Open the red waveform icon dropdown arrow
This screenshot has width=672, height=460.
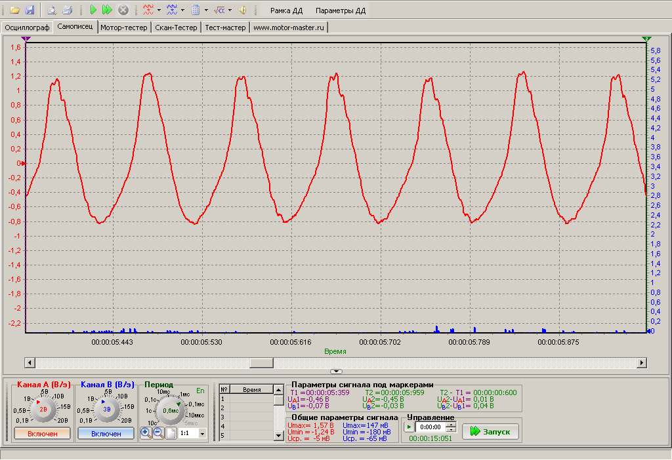159,10
